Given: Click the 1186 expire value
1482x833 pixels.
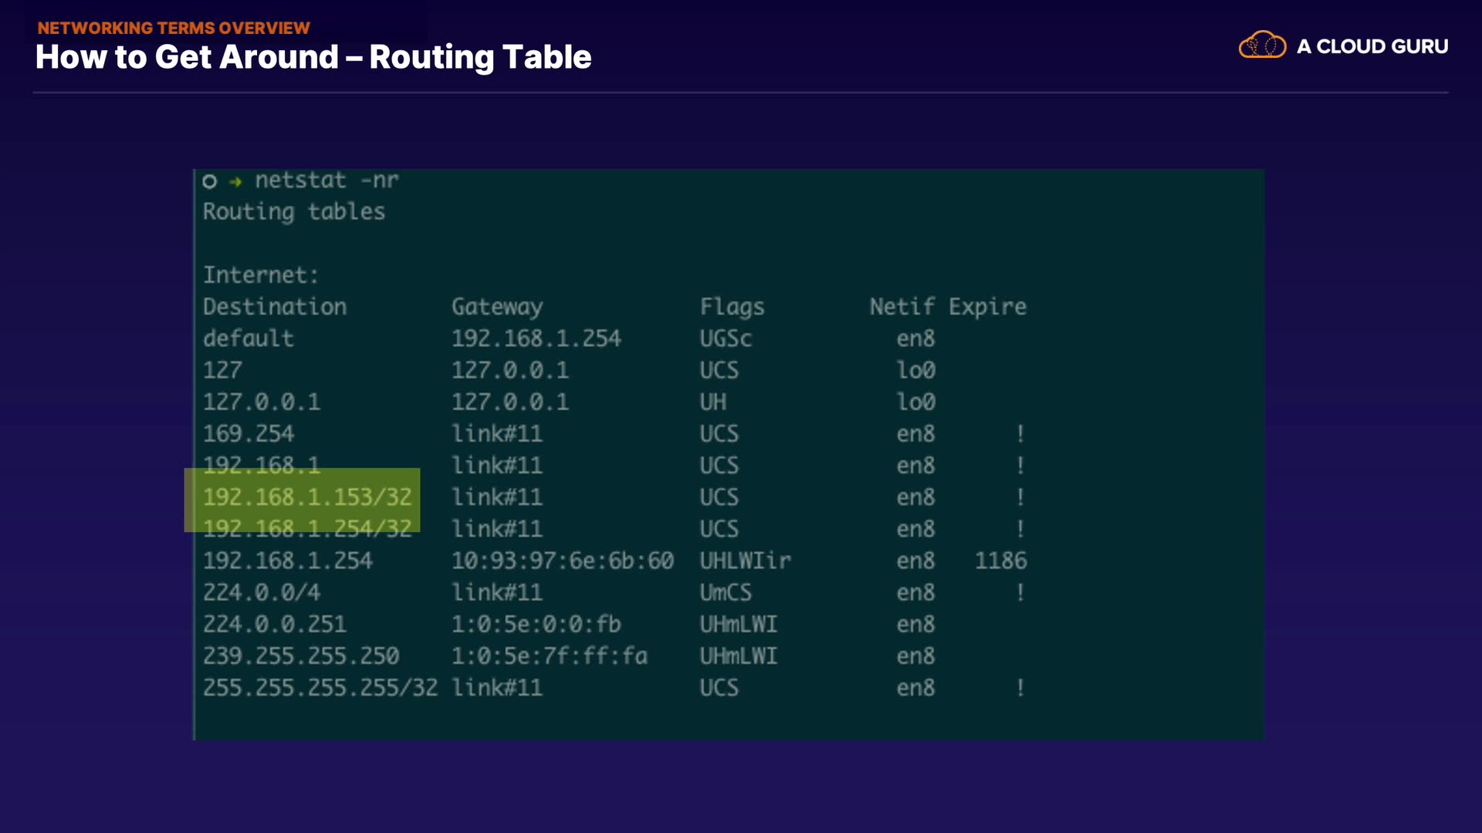Looking at the screenshot, I should point(1000,561).
